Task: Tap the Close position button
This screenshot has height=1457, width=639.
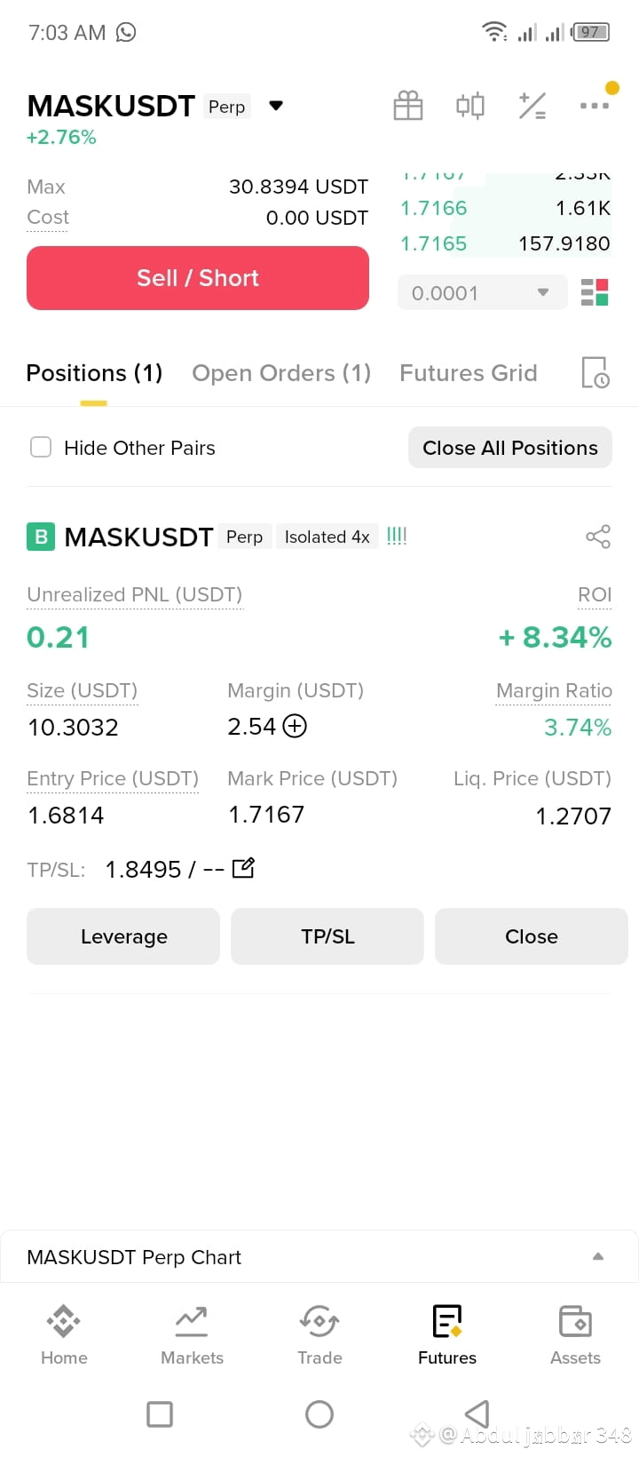Action: 532,936
